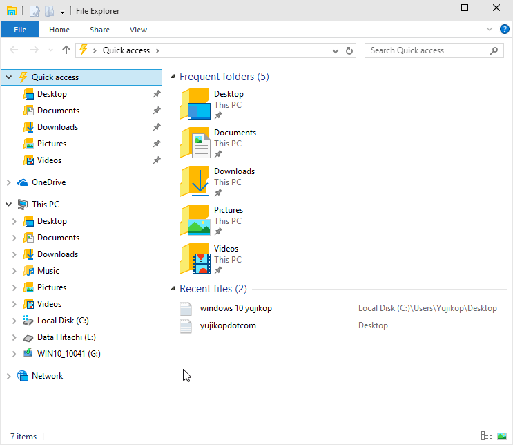This screenshot has width=513, height=445.
Task: Click the Search Quick access field
Action: pos(434,50)
